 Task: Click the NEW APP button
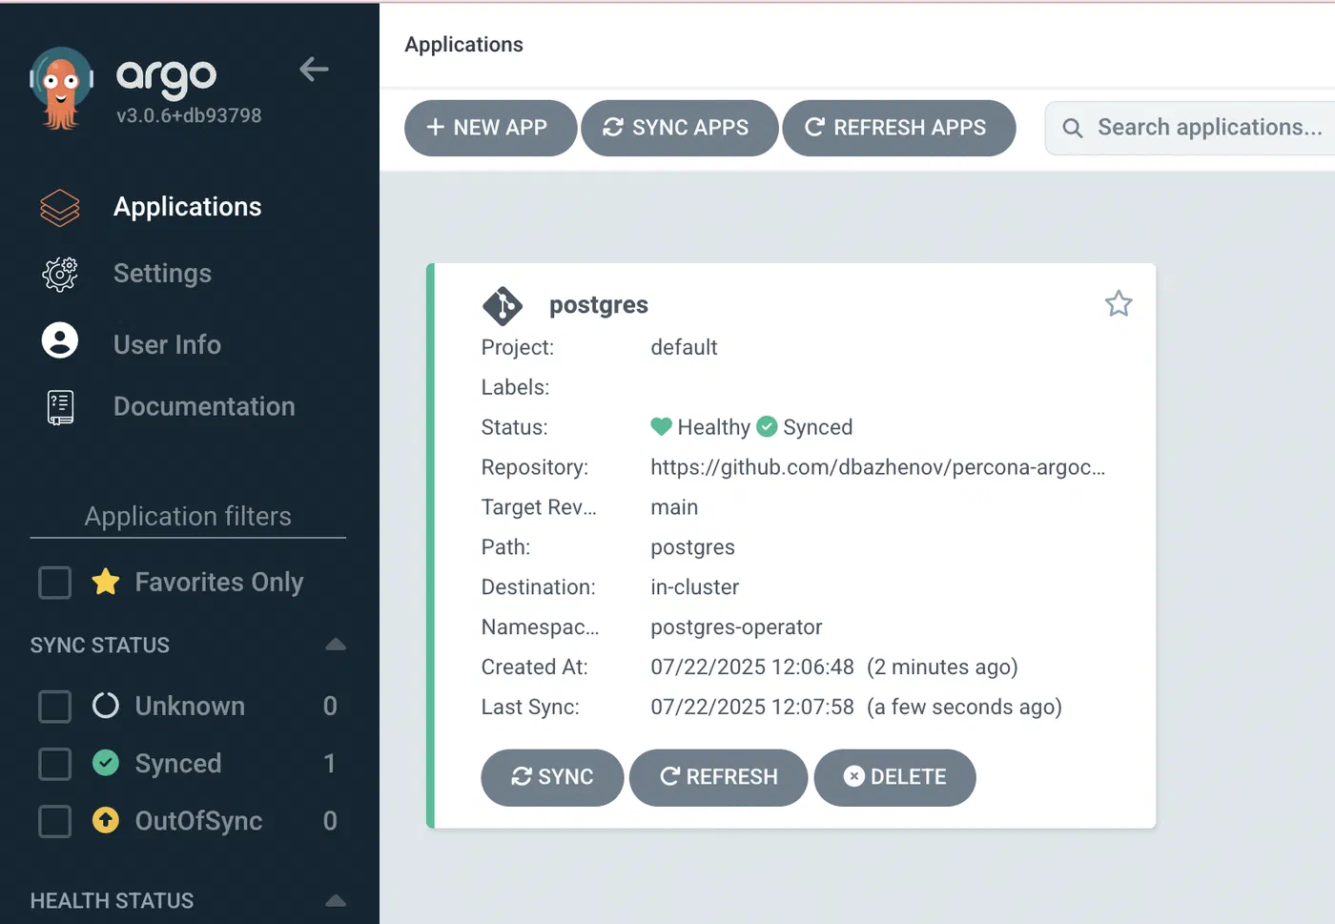click(490, 128)
